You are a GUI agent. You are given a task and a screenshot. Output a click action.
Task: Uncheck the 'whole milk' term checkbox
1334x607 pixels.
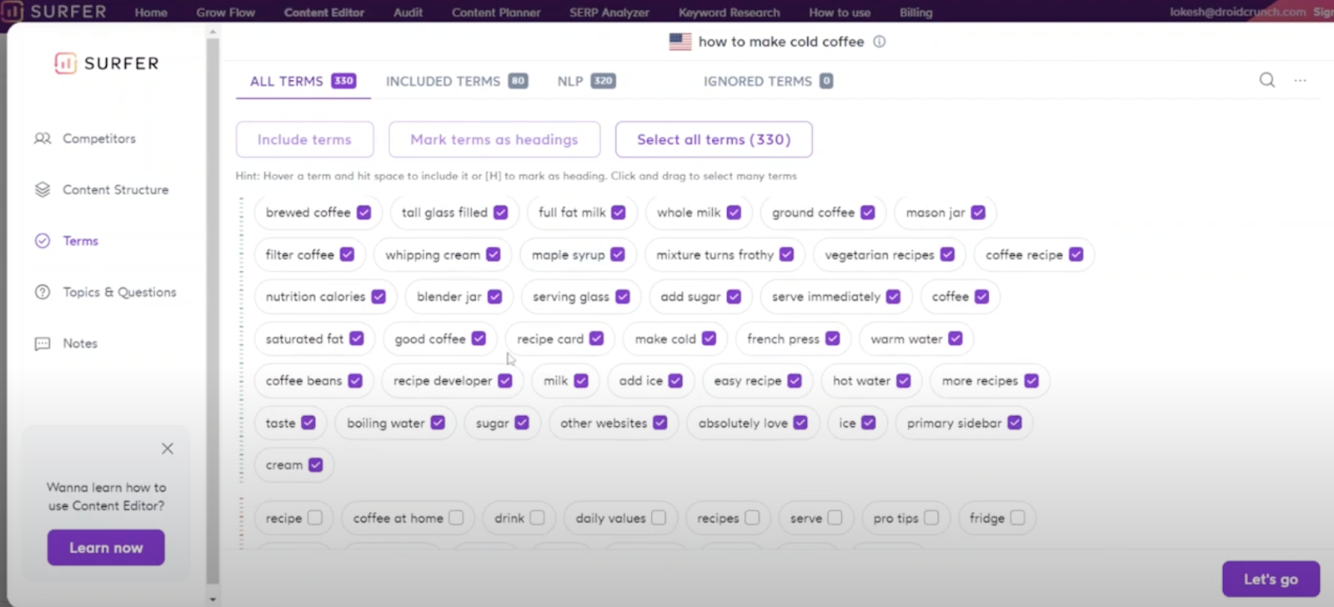734,213
